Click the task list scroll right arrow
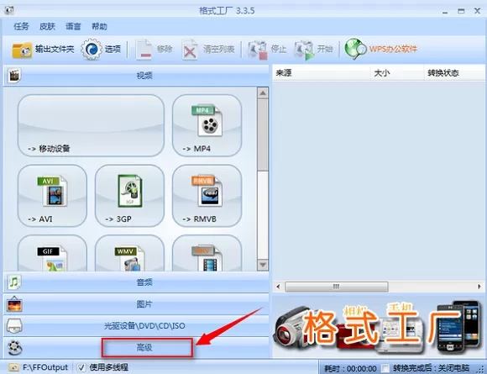Image resolution: width=487 pixels, height=374 pixels. [479, 287]
